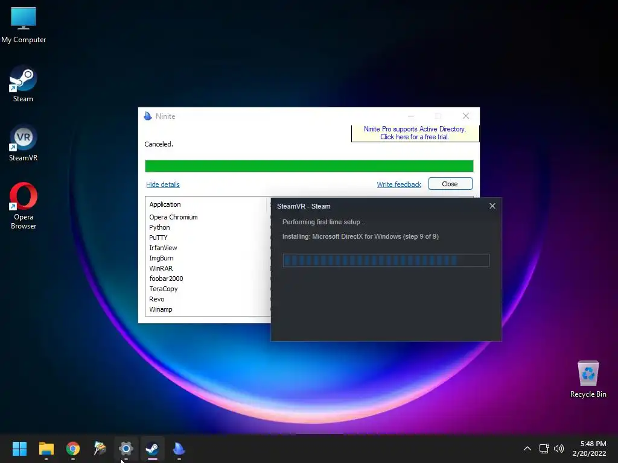Switch to Ninite in the taskbar
The image size is (618, 463).
179,449
